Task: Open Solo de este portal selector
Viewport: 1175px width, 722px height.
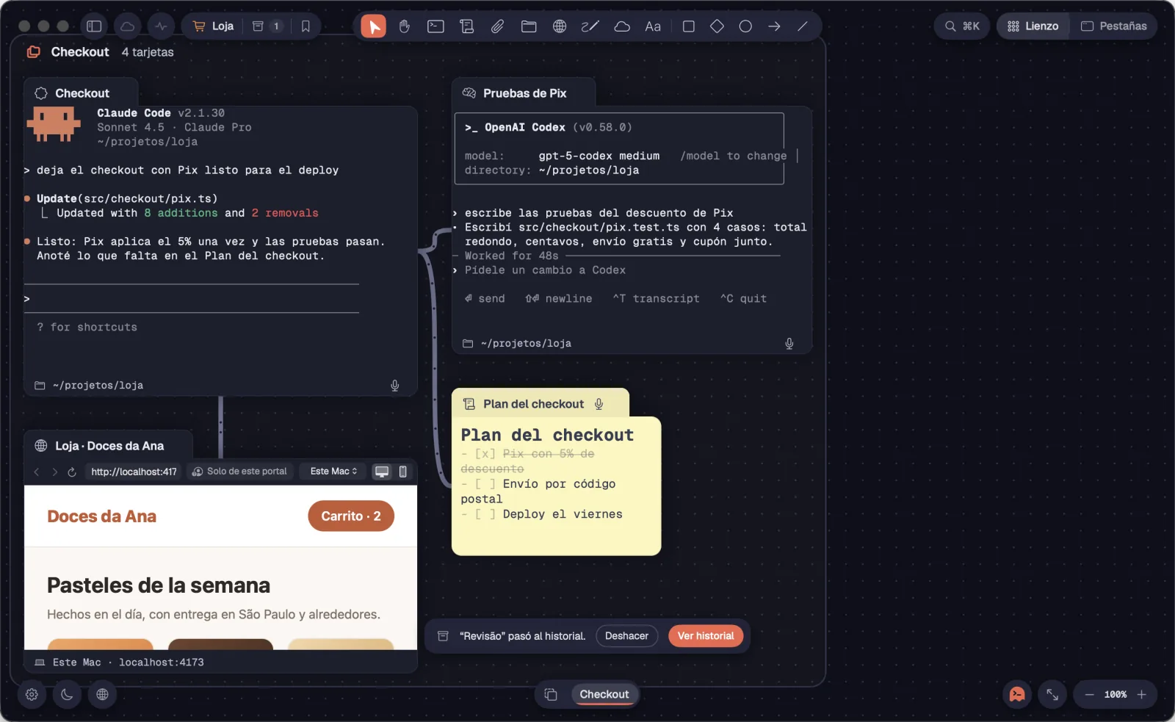Action: coord(240,472)
